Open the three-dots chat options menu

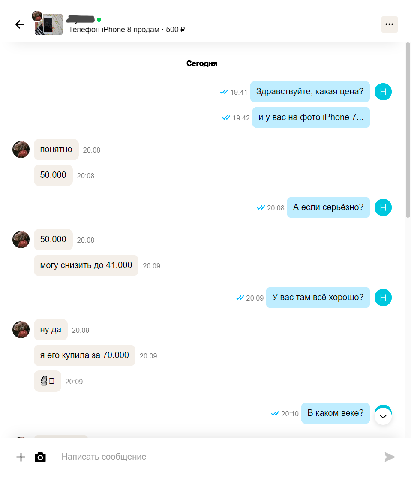390,24
